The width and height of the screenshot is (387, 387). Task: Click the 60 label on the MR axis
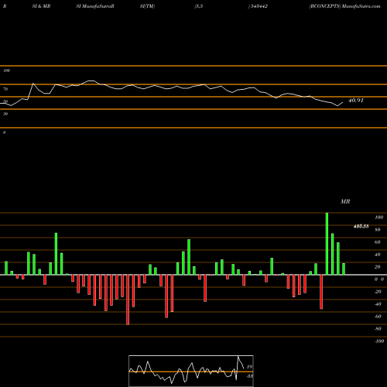coord(378,242)
